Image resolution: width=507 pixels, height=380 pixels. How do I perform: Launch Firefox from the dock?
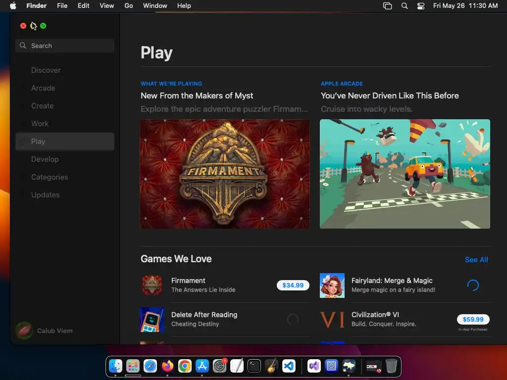click(x=167, y=366)
